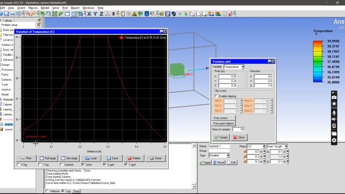345x194 pixels.
Task: Orient view along Y axis icon
Action: 95,14
